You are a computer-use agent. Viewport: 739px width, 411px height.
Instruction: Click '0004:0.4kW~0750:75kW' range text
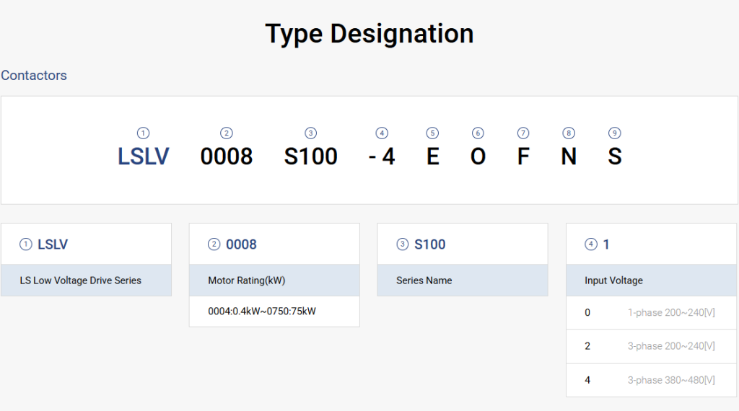click(x=262, y=311)
